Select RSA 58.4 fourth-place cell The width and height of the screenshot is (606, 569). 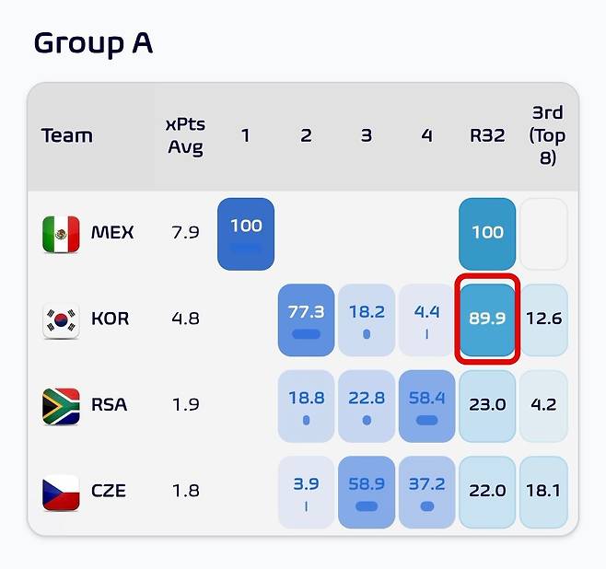tap(426, 406)
